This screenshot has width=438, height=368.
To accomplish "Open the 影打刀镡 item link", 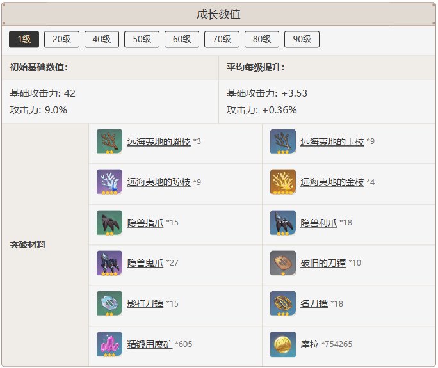I will 145,303.
